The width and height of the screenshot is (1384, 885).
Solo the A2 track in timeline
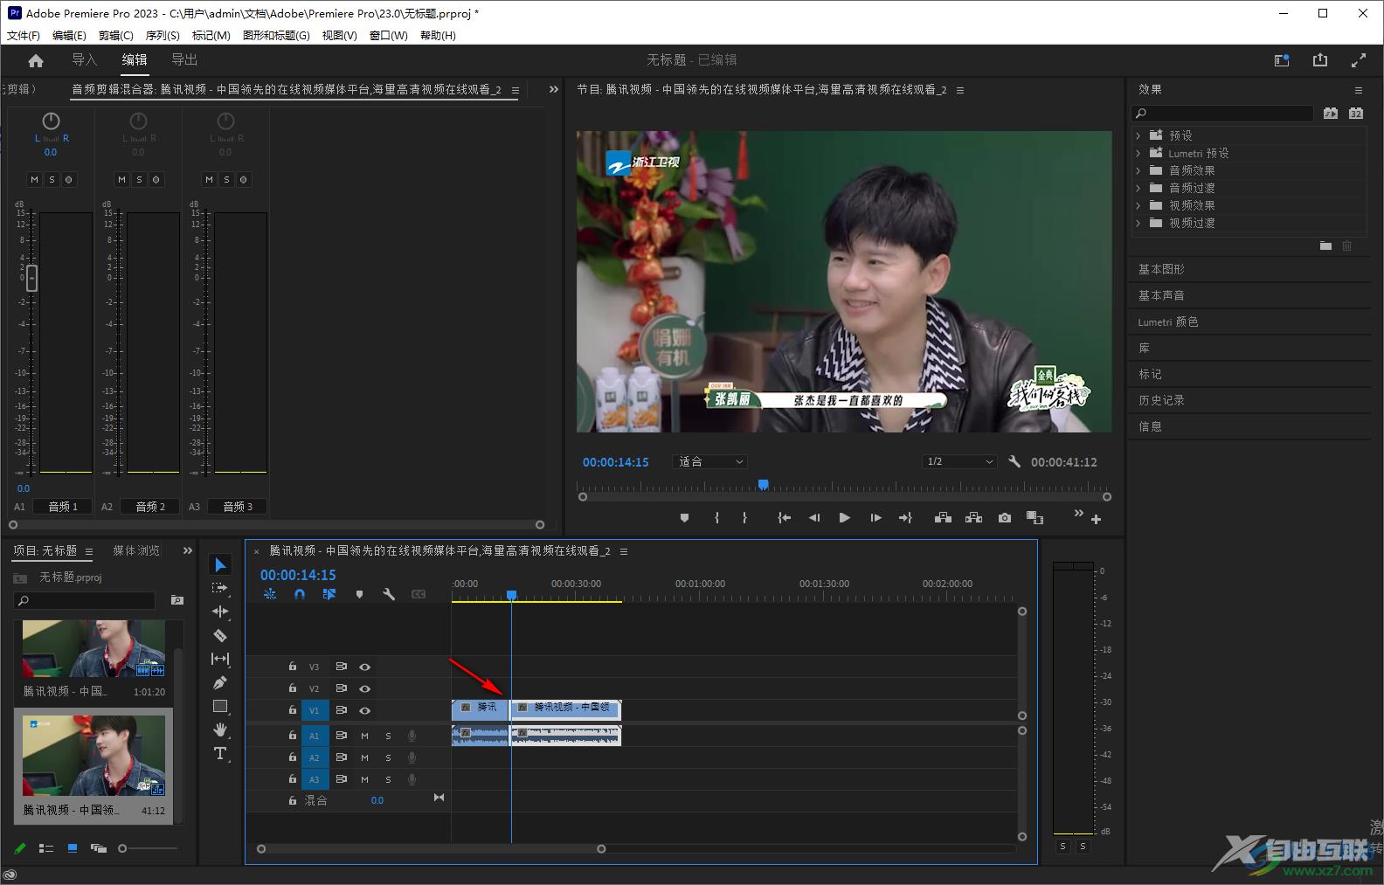(x=388, y=757)
